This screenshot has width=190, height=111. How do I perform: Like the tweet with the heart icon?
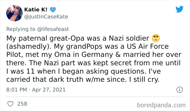click(11, 104)
